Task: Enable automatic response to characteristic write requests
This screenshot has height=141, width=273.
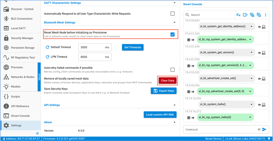Action: click(x=172, y=14)
